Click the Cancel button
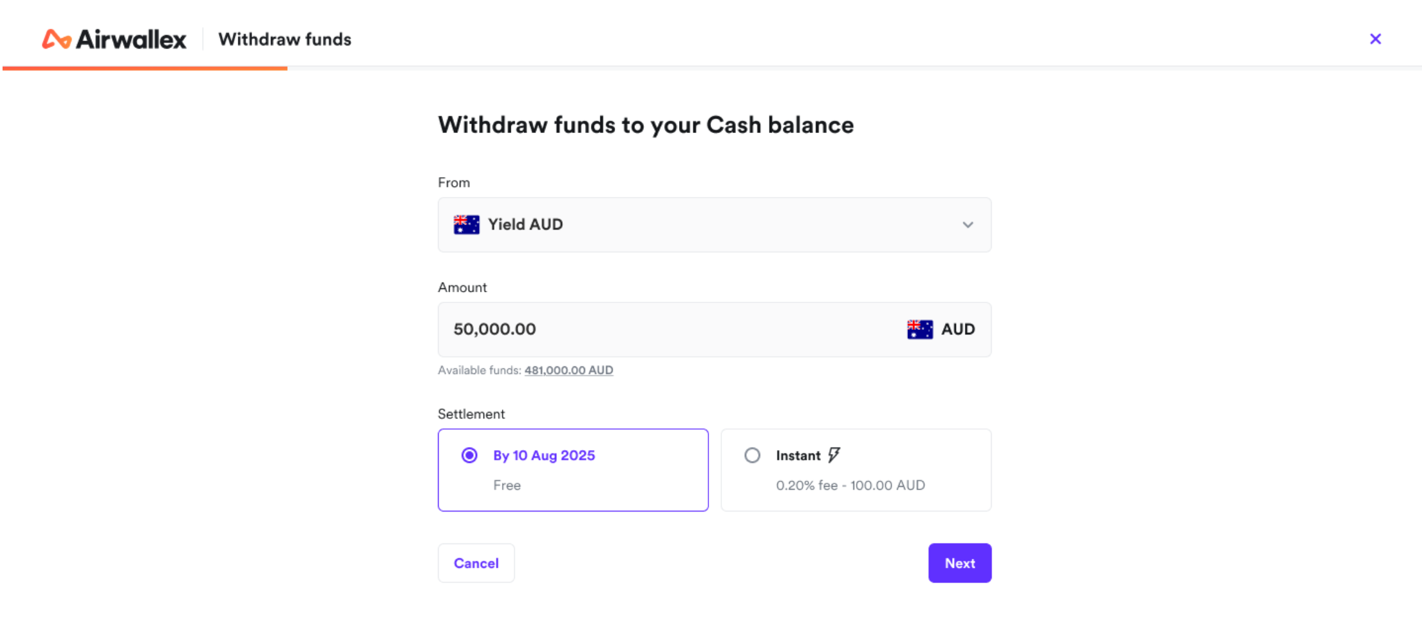Screen dimensions: 1422x642 click(476, 563)
